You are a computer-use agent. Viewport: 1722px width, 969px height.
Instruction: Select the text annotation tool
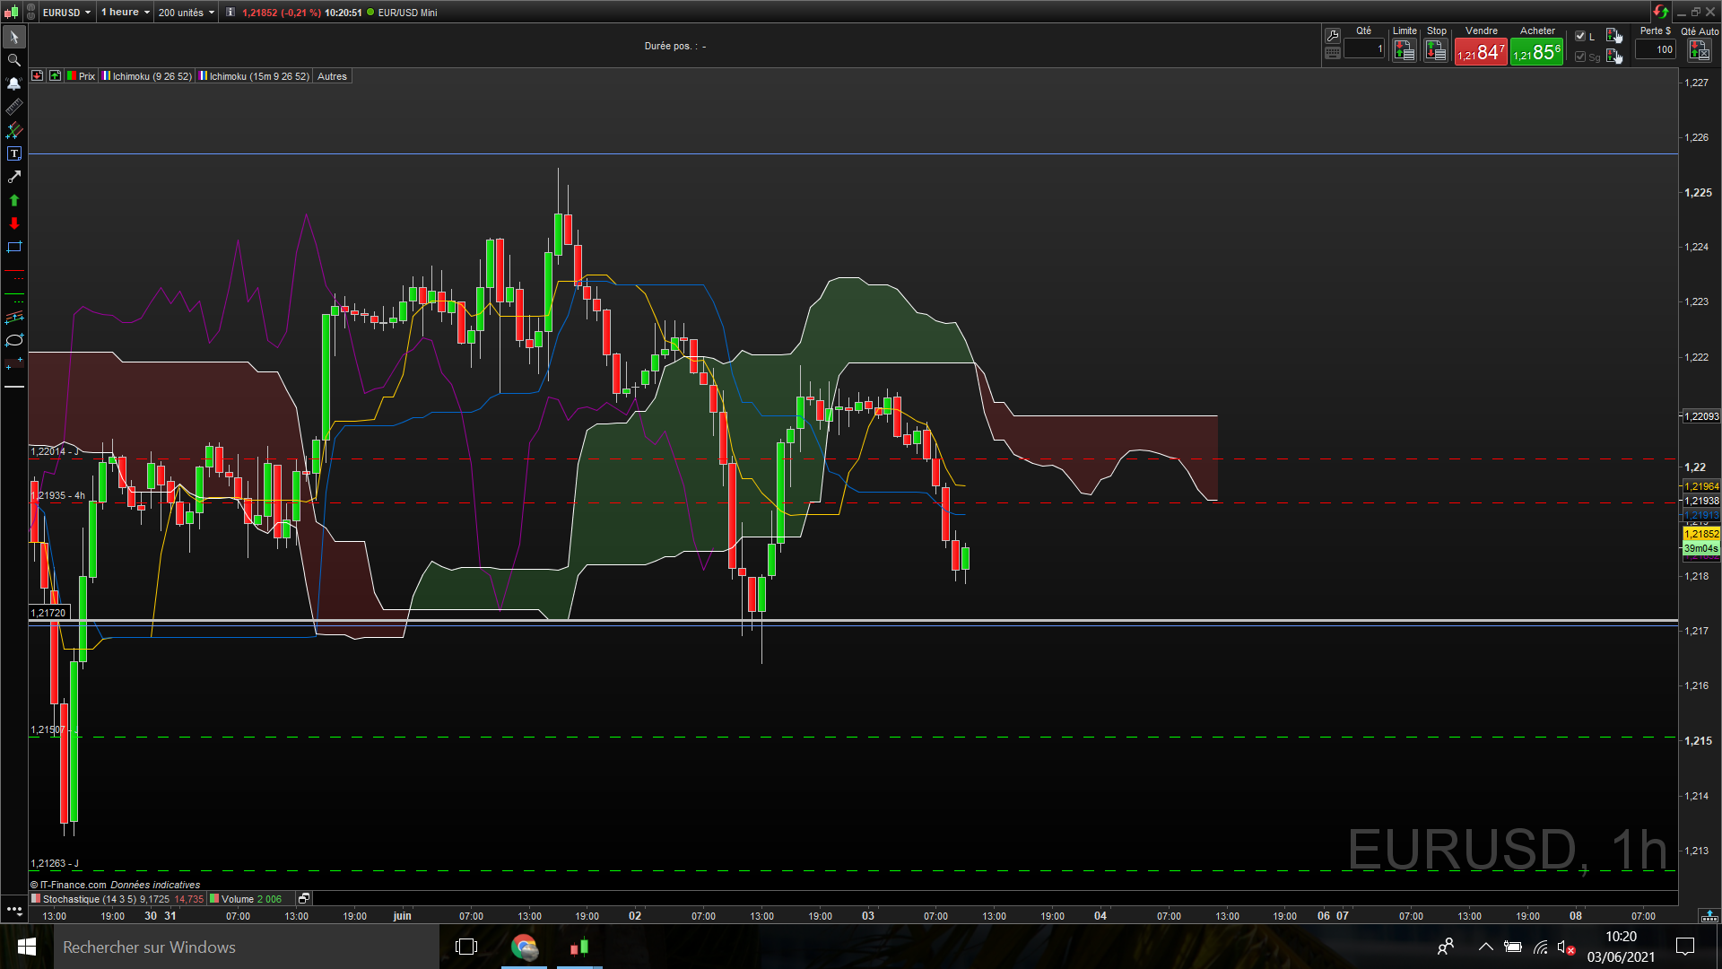pyautogui.click(x=13, y=153)
